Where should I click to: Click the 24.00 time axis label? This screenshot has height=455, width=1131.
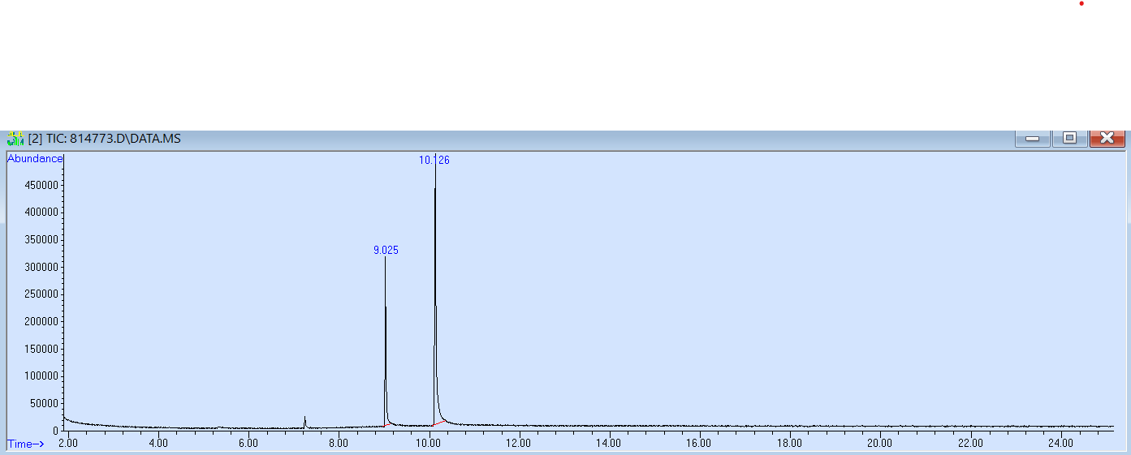[x=1060, y=443]
